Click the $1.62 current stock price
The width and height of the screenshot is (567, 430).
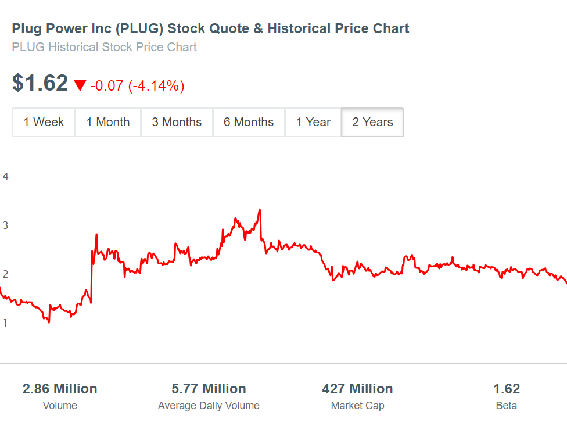click(40, 83)
